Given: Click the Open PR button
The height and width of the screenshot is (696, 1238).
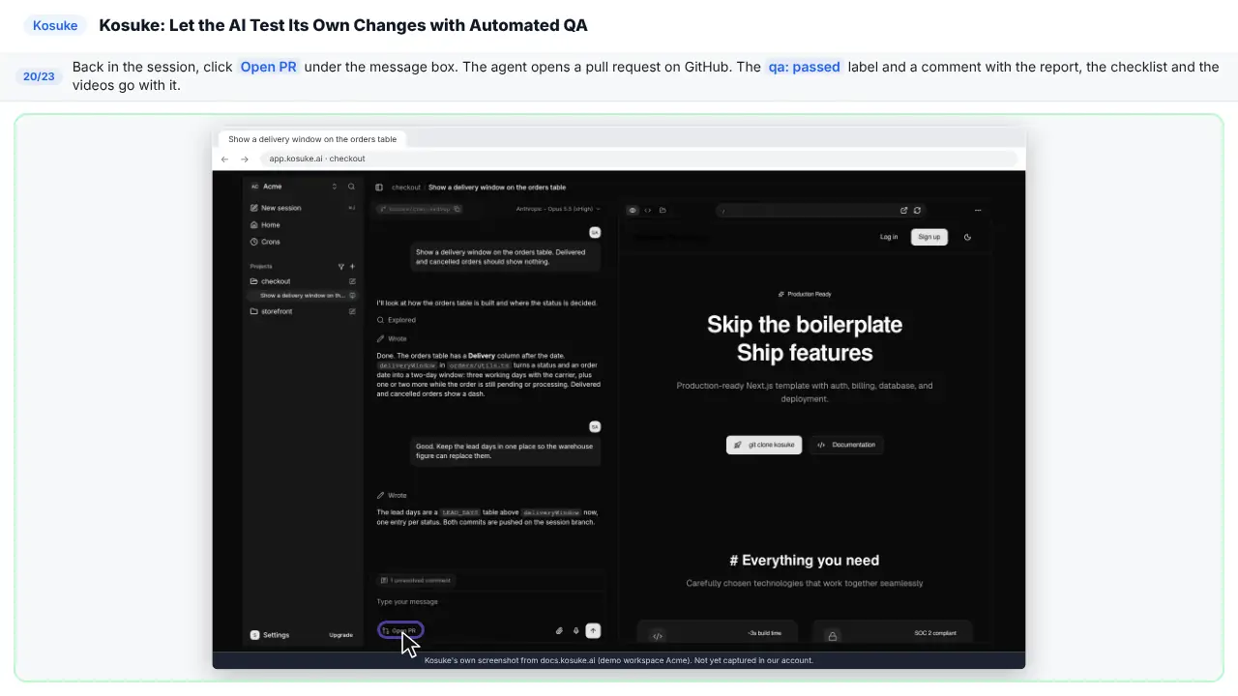Looking at the screenshot, I should pos(399,630).
